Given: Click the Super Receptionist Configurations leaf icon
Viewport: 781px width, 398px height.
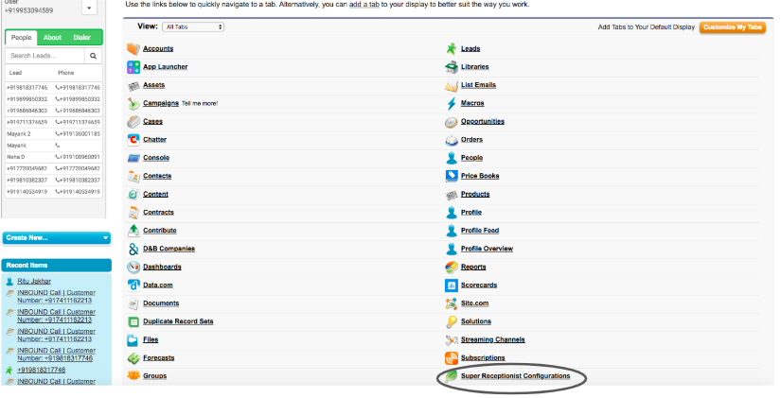Looking at the screenshot, I should [452, 376].
